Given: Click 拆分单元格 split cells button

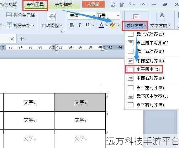Looking at the screenshot, I should (x=21, y=15).
